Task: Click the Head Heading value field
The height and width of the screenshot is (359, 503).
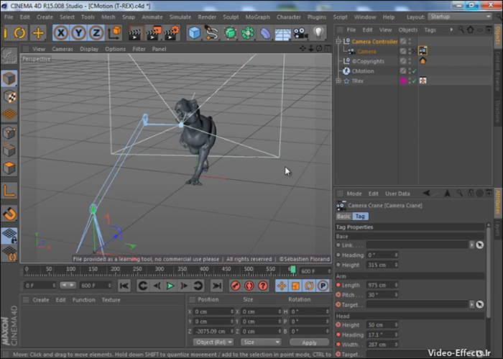Action: [382, 335]
